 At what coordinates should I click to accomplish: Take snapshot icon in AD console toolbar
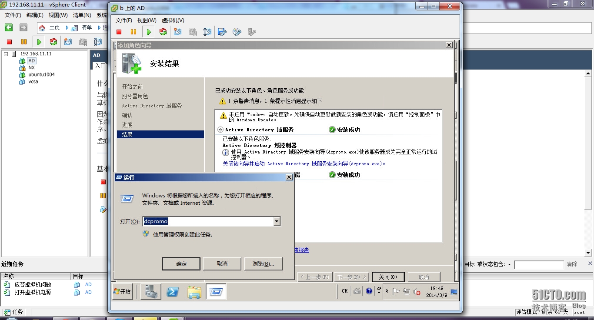pyautogui.click(x=178, y=32)
